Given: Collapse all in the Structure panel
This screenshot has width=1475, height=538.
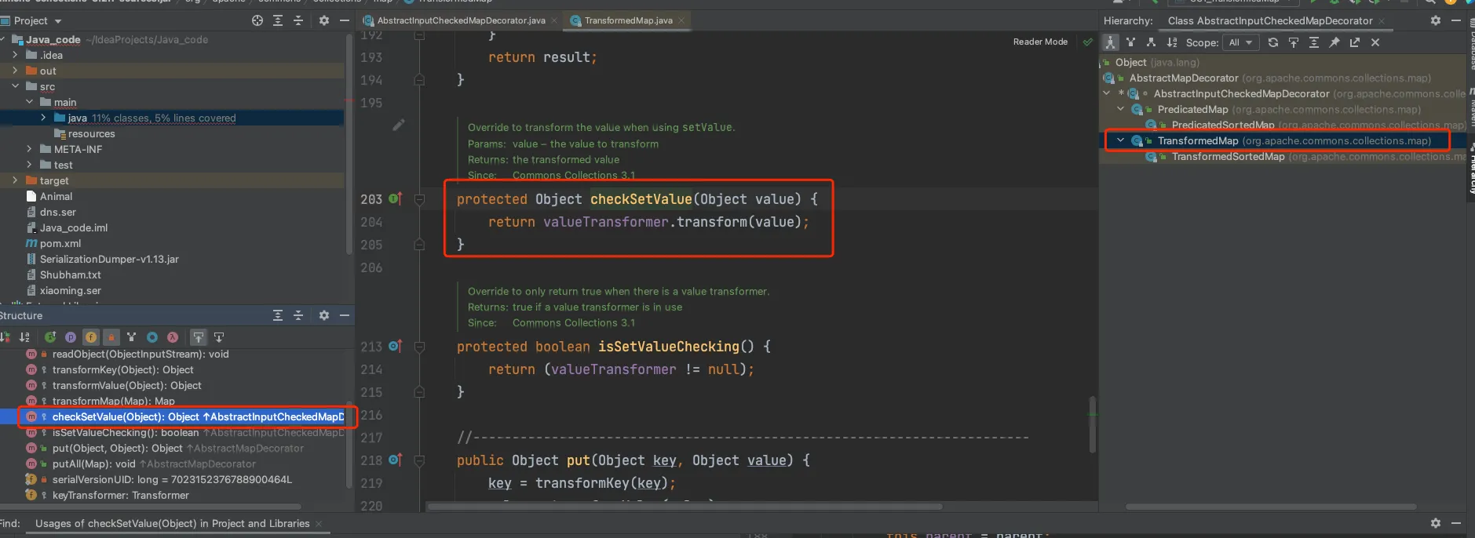Looking at the screenshot, I should (x=298, y=315).
